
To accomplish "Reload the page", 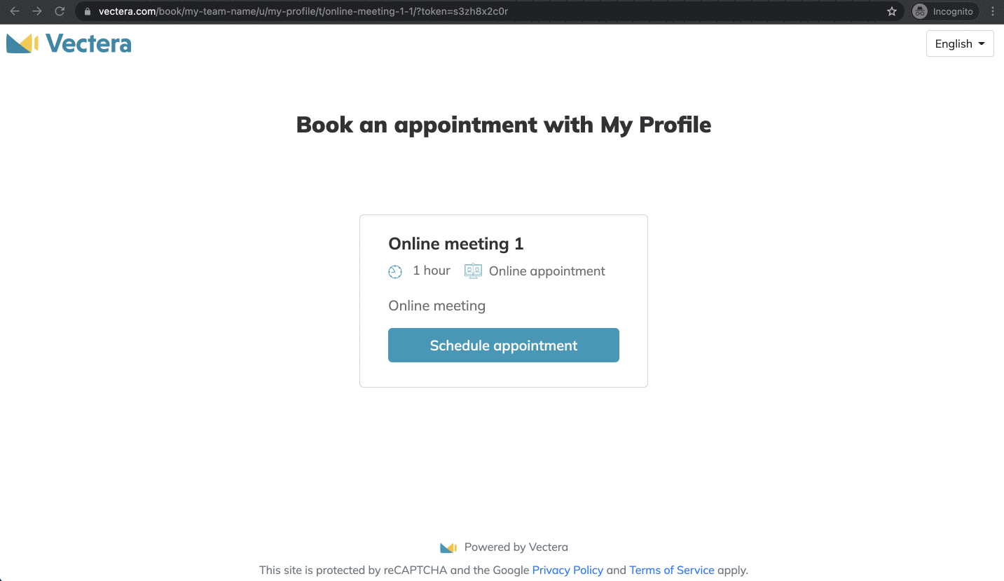I will (x=60, y=11).
